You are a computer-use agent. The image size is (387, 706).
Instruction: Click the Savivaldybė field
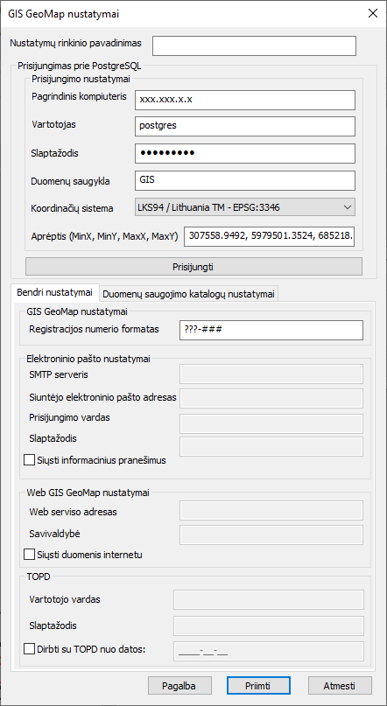coord(271,535)
